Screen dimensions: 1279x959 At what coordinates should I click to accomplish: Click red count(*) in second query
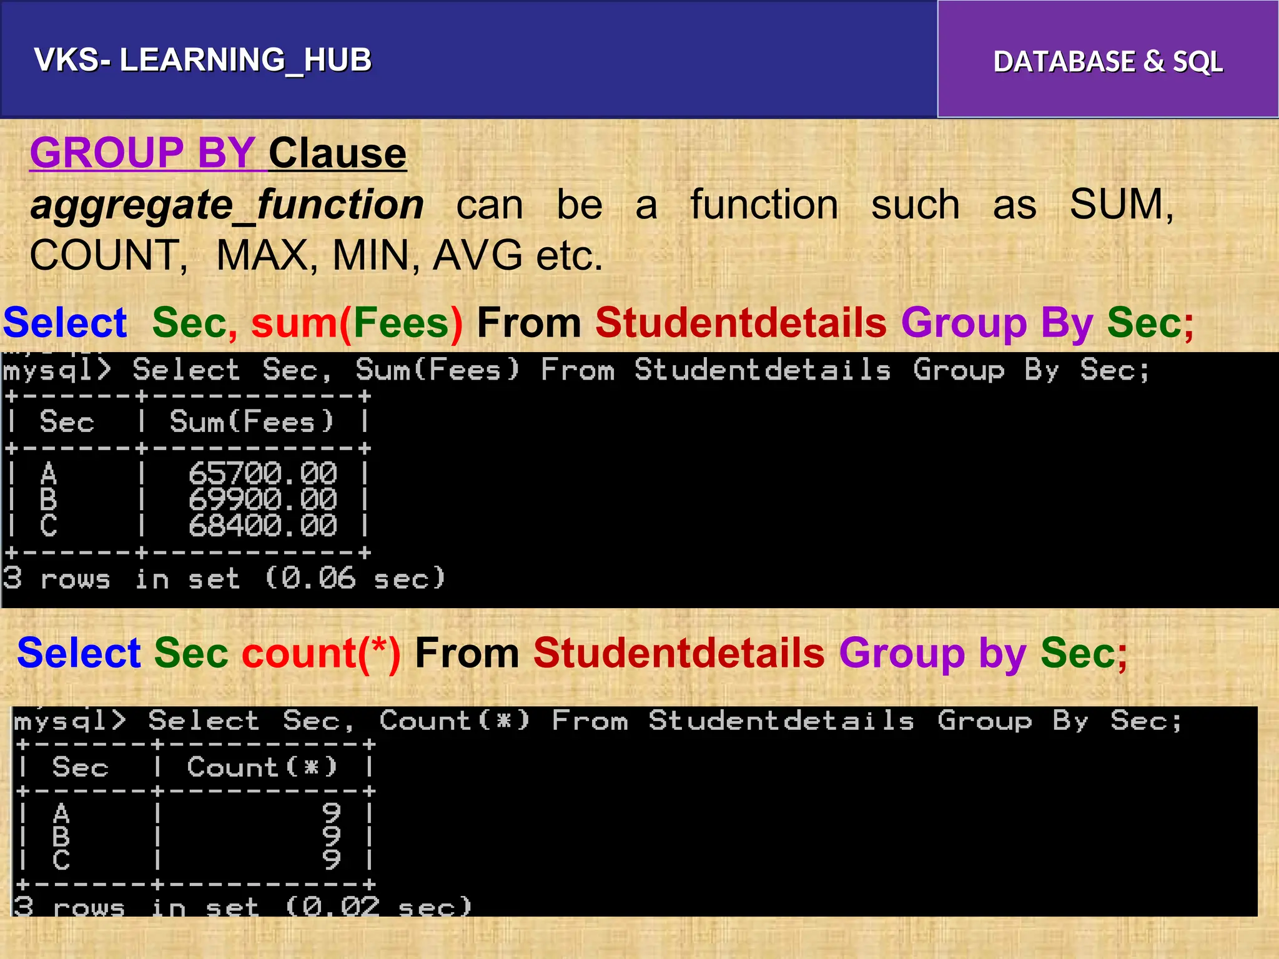(322, 654)
